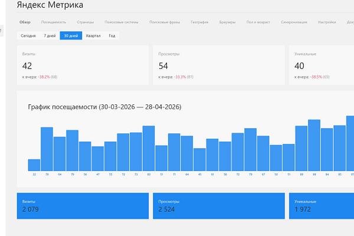Go to the Настройки tab
354x236 pixels.
pyautogui.click(x=327, y=22)
